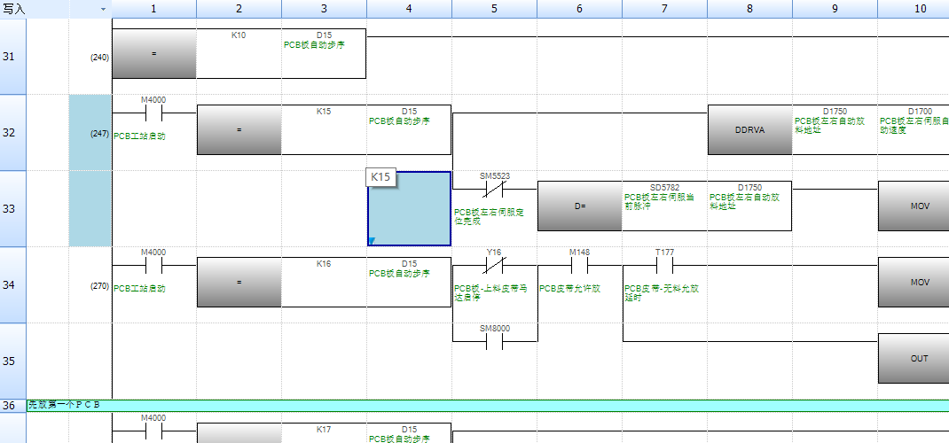This screenshot has height=443, width=949.
Task: Click the K16 operand cell
Action: (x=324, y=282)
